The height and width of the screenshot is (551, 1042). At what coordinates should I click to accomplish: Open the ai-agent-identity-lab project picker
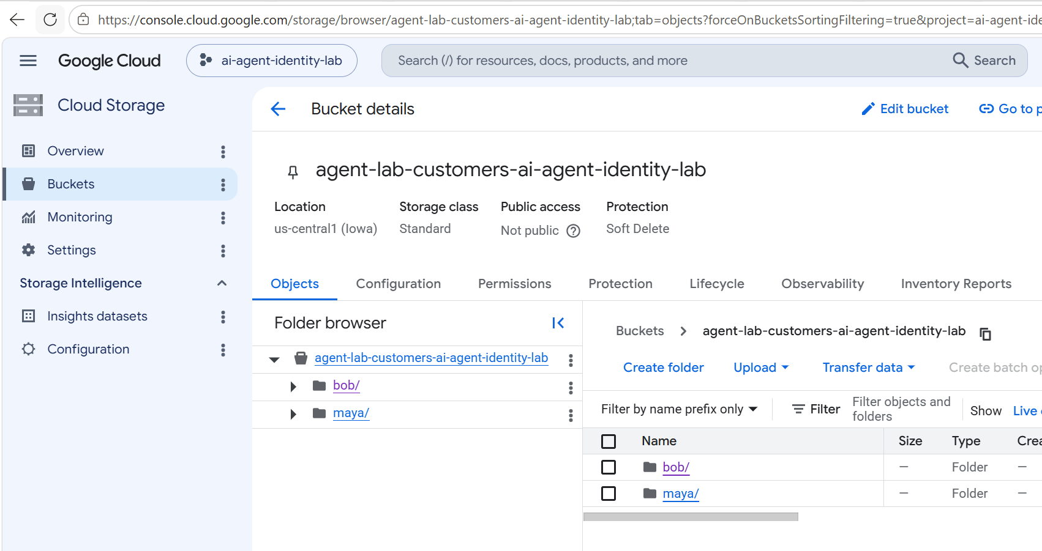[272, 61]
